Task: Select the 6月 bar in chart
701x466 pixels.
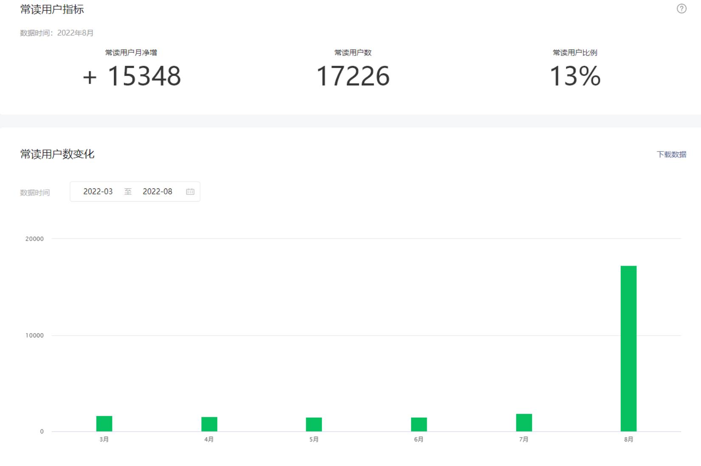Action: [419, 424]
